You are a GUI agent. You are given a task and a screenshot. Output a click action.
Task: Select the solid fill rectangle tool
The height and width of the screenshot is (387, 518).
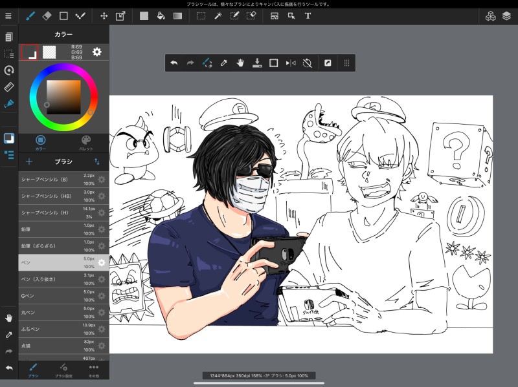click(144, 16)
